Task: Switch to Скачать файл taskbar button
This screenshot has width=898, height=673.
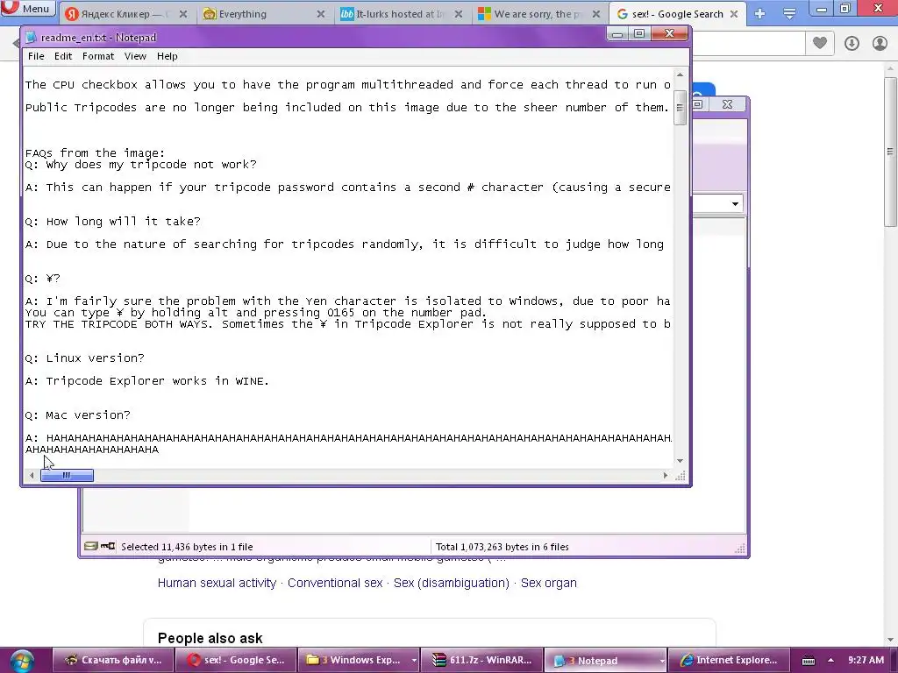Action: (x=113, y=660)
